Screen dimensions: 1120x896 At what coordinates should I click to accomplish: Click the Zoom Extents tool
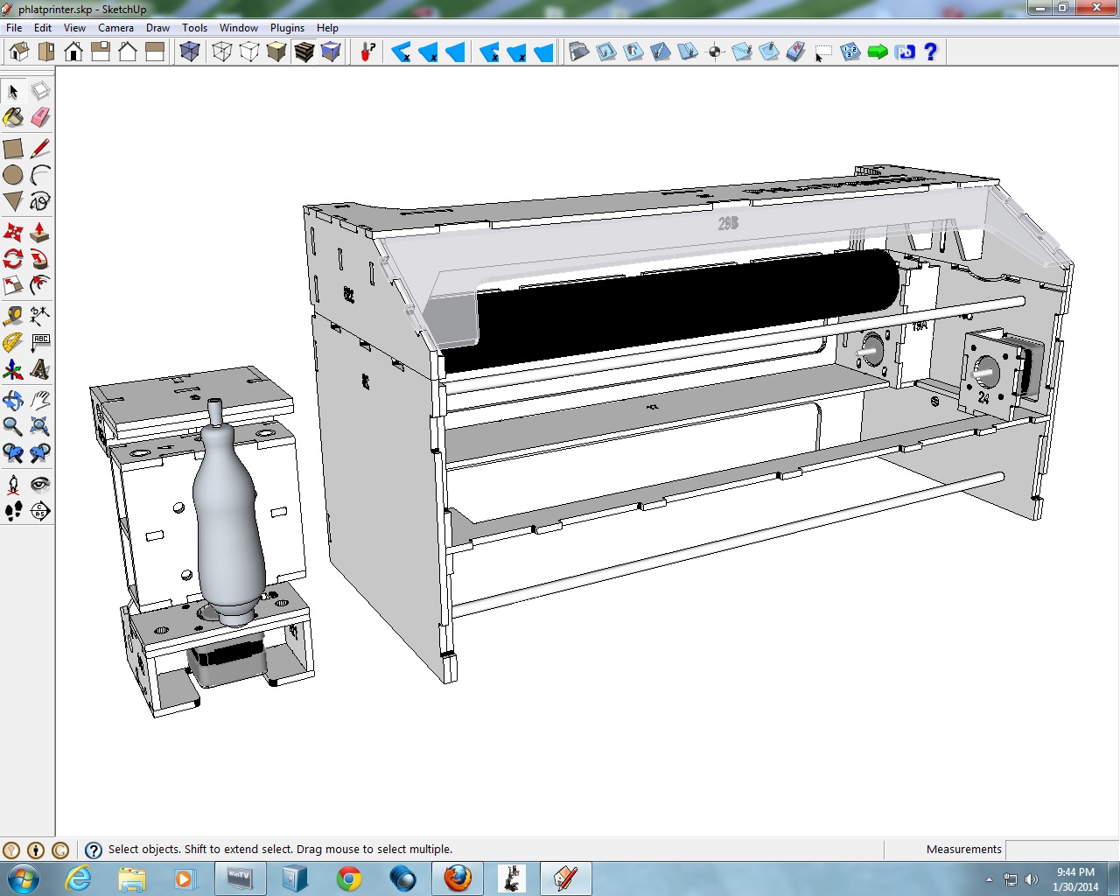coord(40,427)
